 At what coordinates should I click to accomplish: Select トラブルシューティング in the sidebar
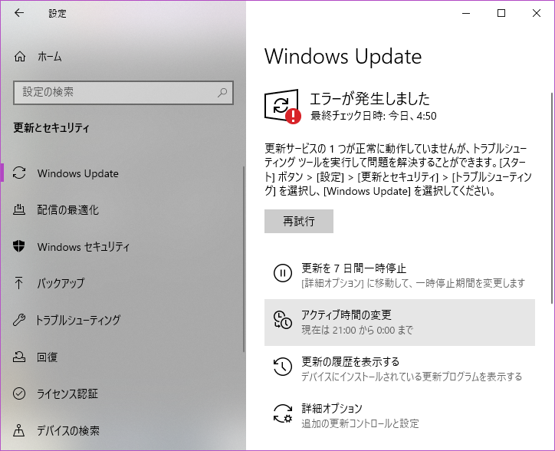123,320
